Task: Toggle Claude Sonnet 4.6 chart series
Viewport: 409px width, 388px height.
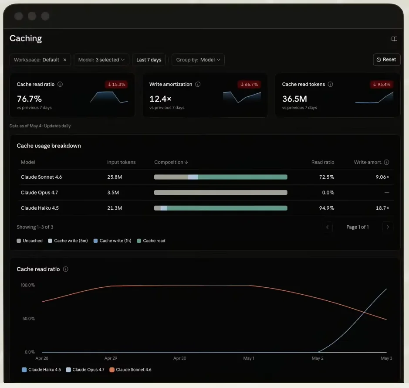Action: pos(130,370)
